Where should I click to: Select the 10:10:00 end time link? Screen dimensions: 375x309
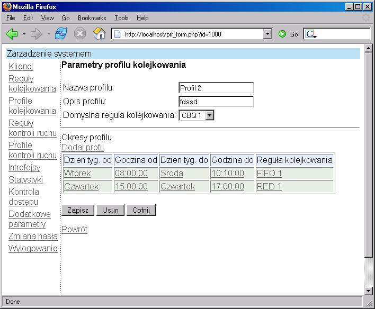pos(228,173)
